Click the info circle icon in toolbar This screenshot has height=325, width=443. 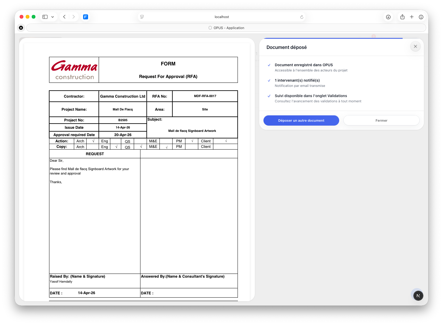[x=421, y=17]
